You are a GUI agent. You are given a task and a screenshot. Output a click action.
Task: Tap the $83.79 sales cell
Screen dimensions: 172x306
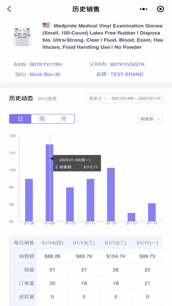(x=84, y=256)
